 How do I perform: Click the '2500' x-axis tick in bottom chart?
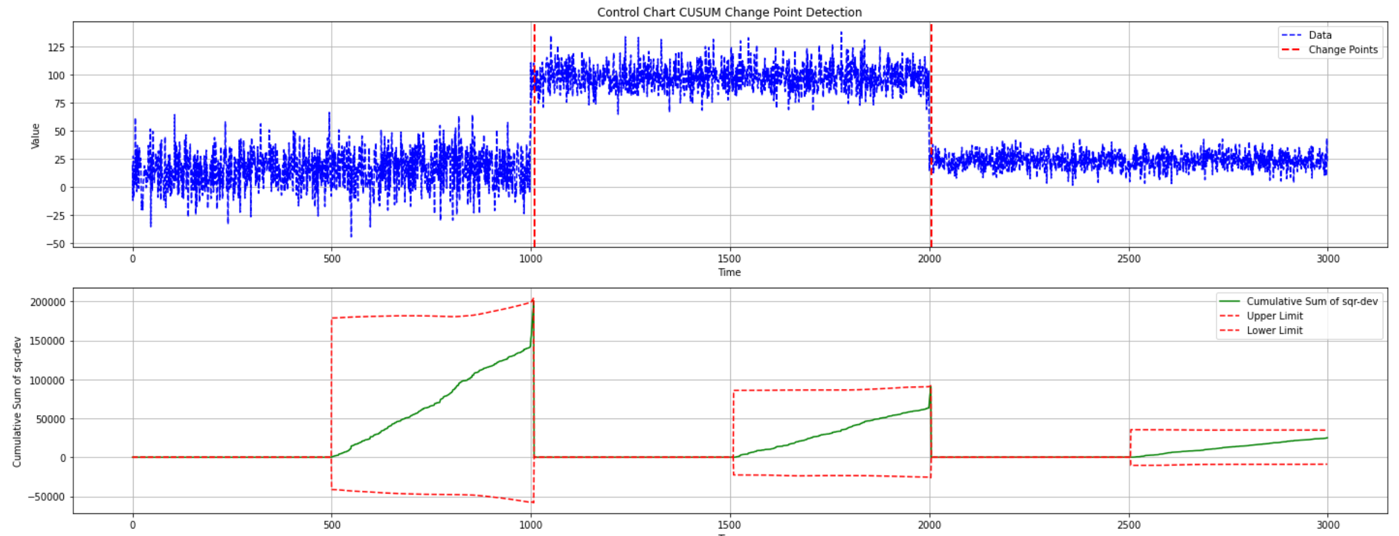point(1129,525)
